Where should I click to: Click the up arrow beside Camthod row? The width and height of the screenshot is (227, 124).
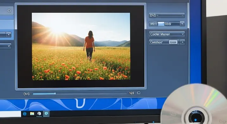point(182,42)
